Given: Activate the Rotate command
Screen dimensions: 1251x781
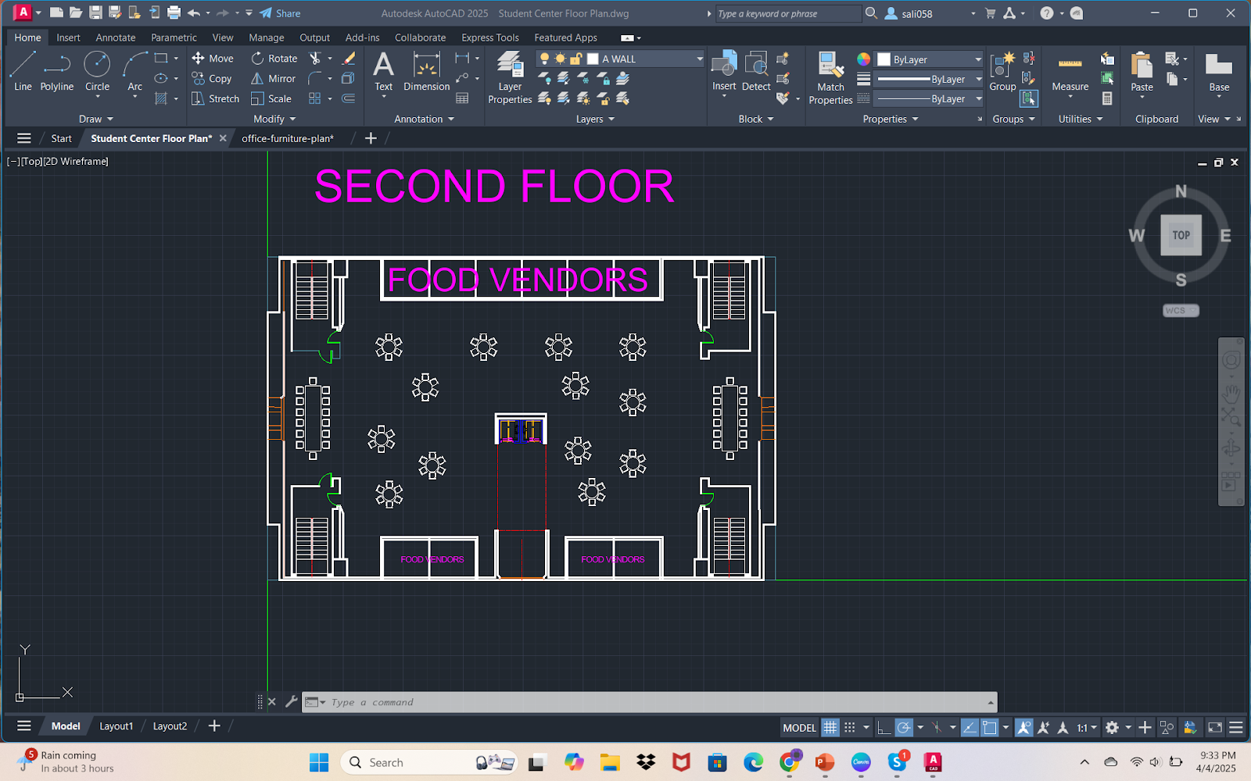Looking at the screenshot, I should 274,59.
